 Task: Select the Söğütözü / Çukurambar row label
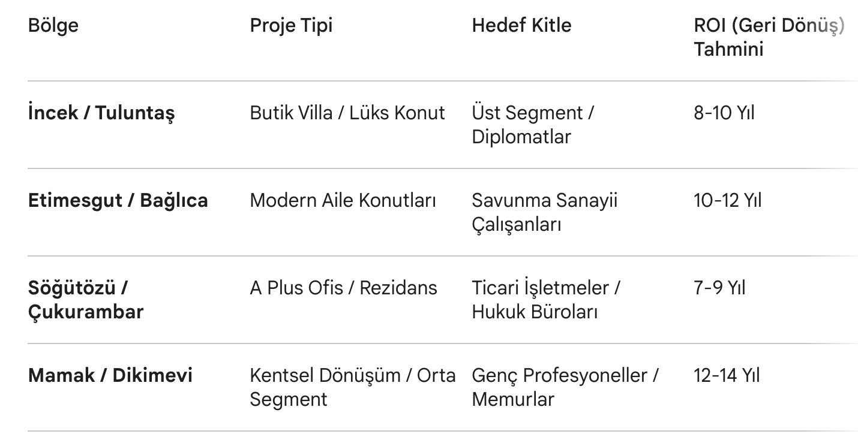[x=86, y=300]
